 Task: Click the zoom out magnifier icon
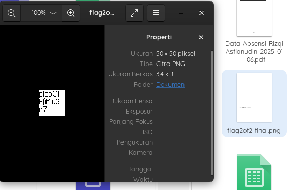[x=11, y=13]
